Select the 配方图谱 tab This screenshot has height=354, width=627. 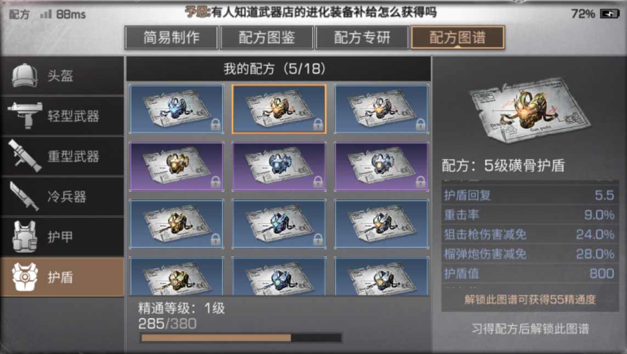pos(457,38)
